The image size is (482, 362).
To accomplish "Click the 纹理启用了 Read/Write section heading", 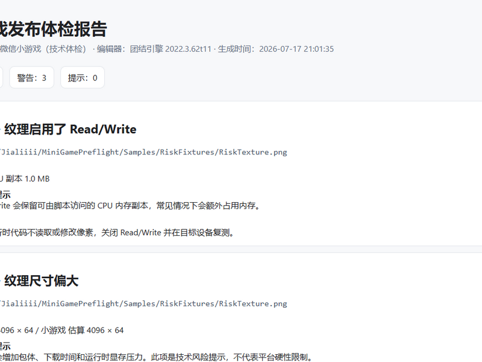I will [x=70, y=129].
